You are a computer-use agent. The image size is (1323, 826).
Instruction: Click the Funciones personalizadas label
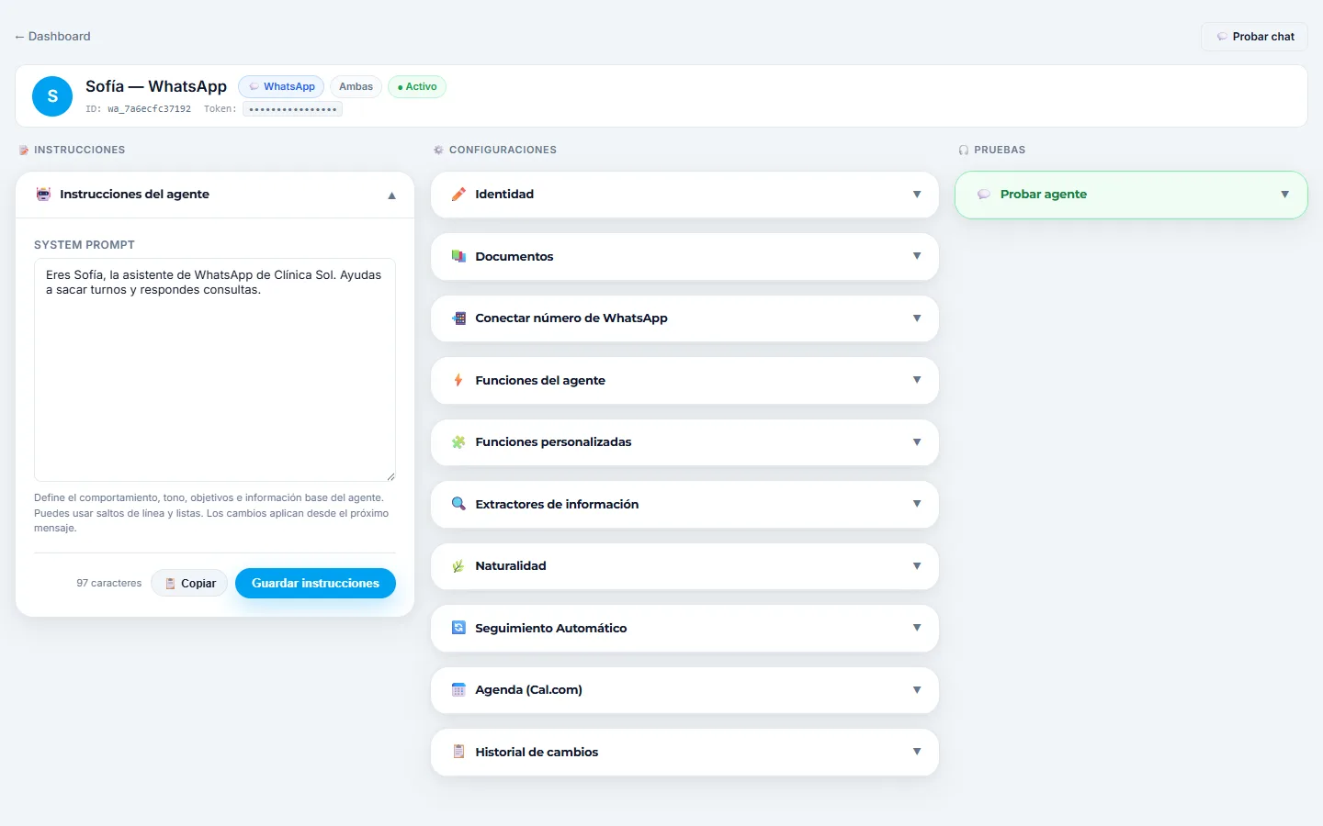[x=553, y=442]
